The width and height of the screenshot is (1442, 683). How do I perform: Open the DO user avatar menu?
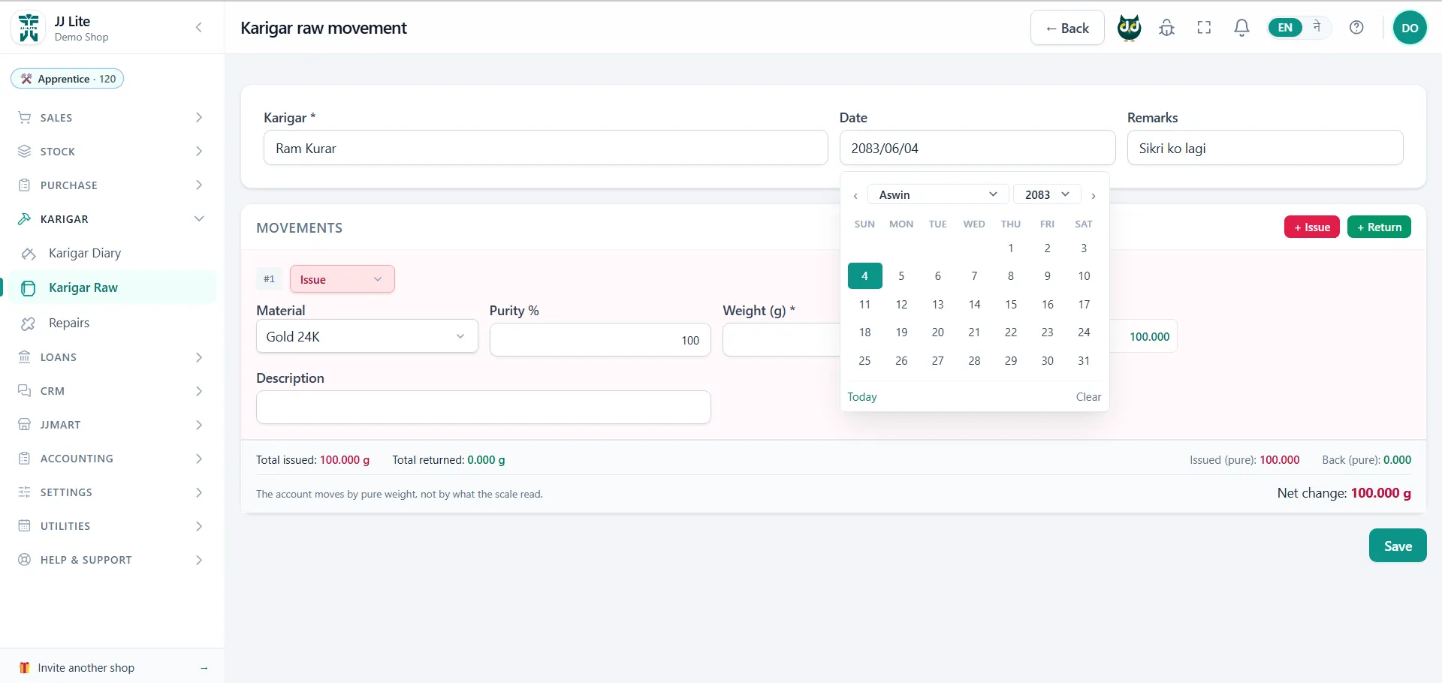tap(1410, 28)
